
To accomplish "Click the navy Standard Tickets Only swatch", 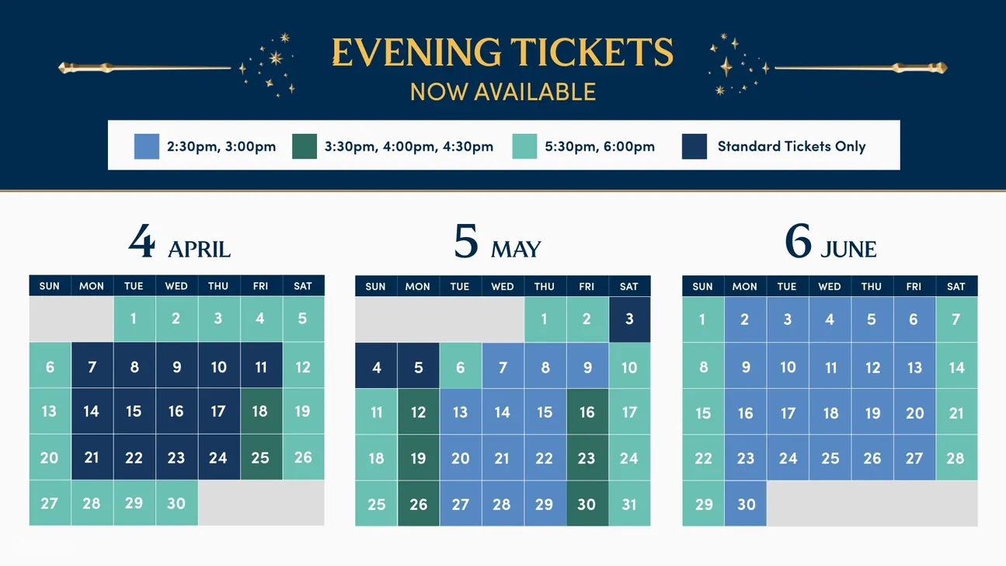I will tap(694, 146).
